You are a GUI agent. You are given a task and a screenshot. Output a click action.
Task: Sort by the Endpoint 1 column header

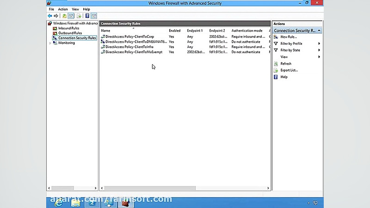[195, 31]
